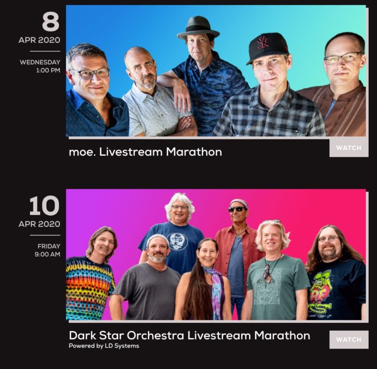Image resolution: width=377 pixels, height=369 pixels.
Task: Click the man wearing the black Yankees cap
Action: click(x=269, y=87)
